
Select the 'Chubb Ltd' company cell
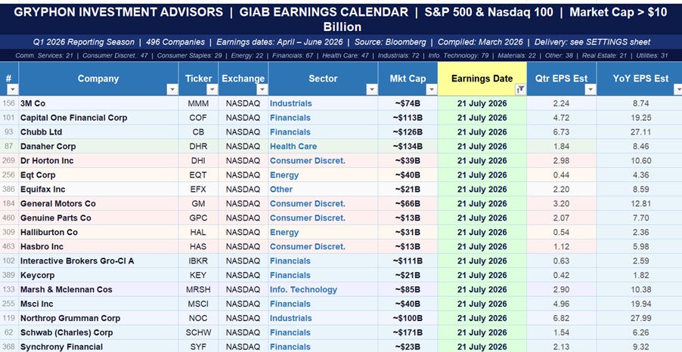coord(98,132)
